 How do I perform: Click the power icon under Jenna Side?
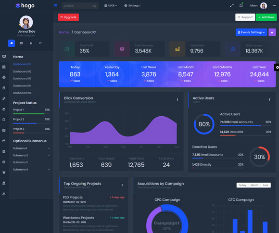click(x=40, y=43)
